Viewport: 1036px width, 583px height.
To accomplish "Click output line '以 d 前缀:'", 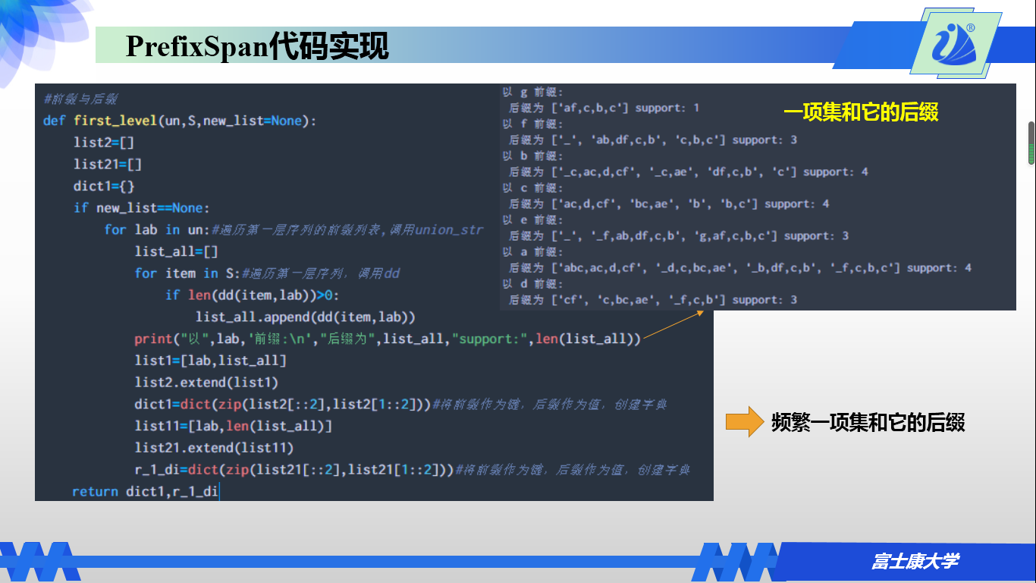I will (532, 283).
